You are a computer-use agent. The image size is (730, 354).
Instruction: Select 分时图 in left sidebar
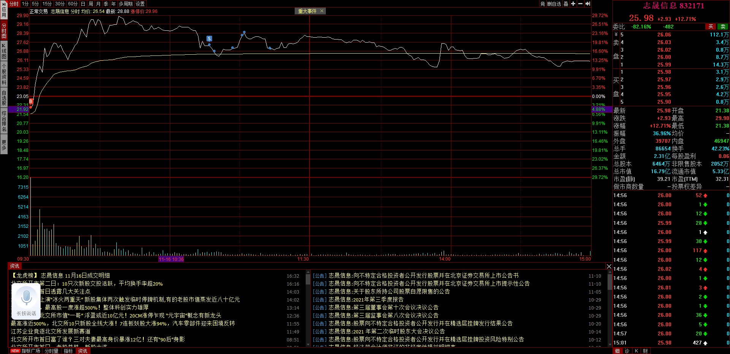[4, 30]
